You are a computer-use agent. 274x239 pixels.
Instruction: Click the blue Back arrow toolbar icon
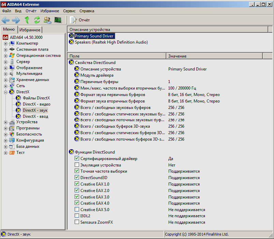tap(6, 20)
